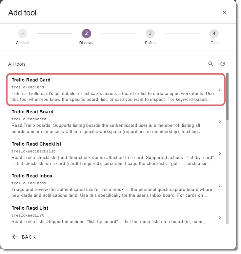Close the Add tool dialog
This screenshot has width=241, height=254.
[225, 12]
